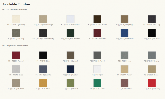The height and width of the screenshot is (99, 165).
Task: Click the label 'FG | (T0278) Ash Grey'
Action: click(16, 38)
